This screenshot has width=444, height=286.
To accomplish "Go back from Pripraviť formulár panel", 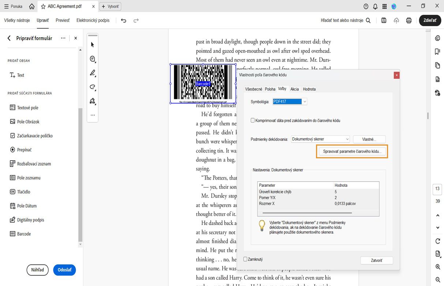I will tap(9, 38).
